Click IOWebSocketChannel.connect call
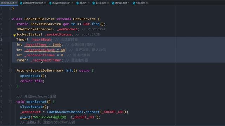Screen dimensions: 225x126 click(73, 112)
